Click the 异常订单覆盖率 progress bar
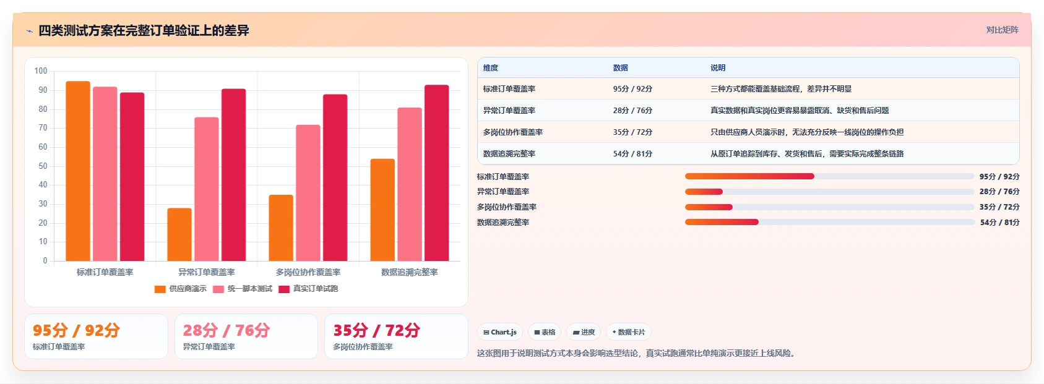 click(829, 192)
